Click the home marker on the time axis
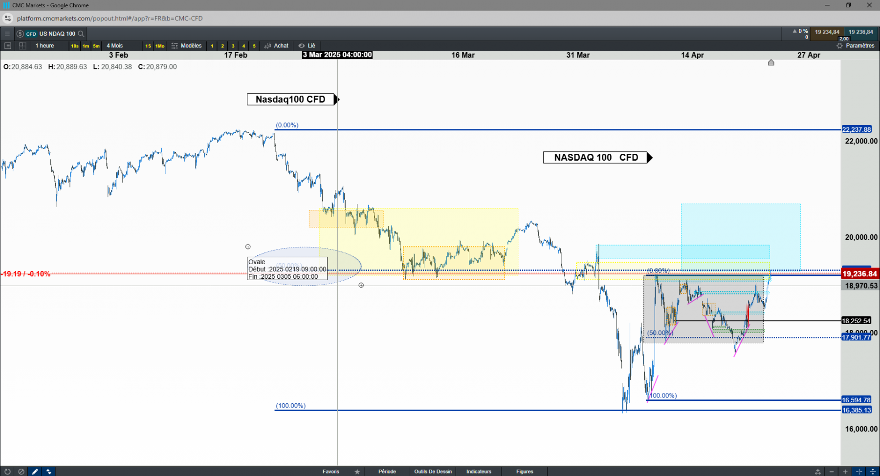Viewport: 880px width, 476px height. coord(771,62)
